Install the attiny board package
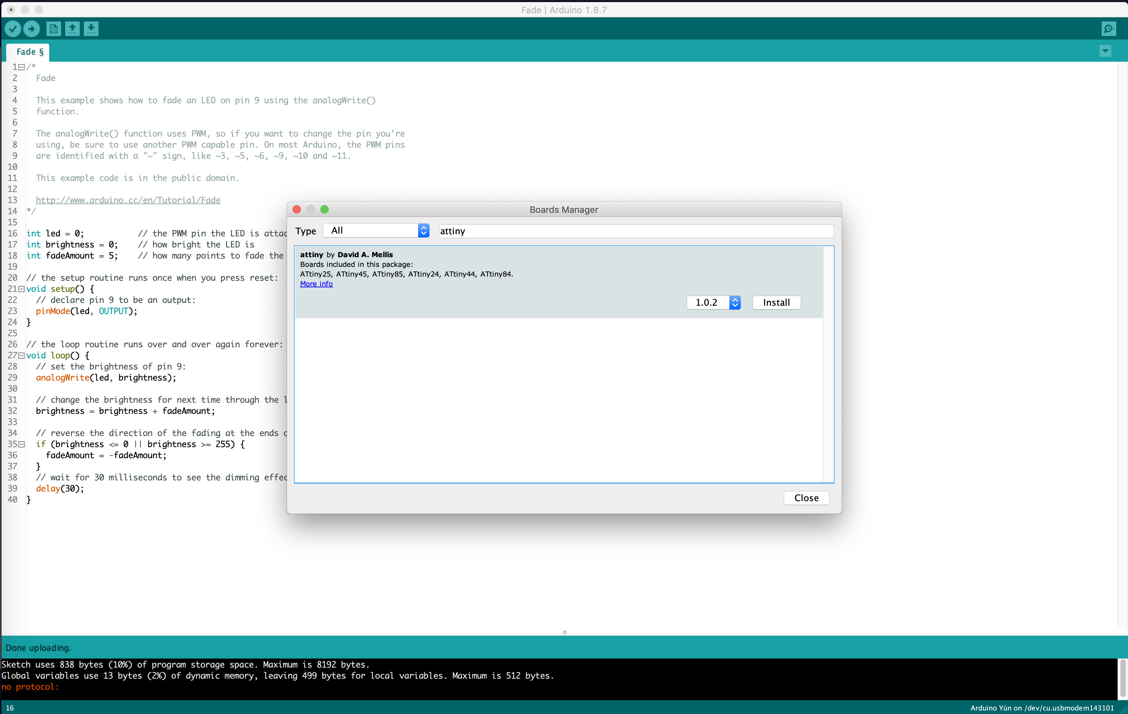The width and height of the screenshot is (1128, 714). [776, 303]
